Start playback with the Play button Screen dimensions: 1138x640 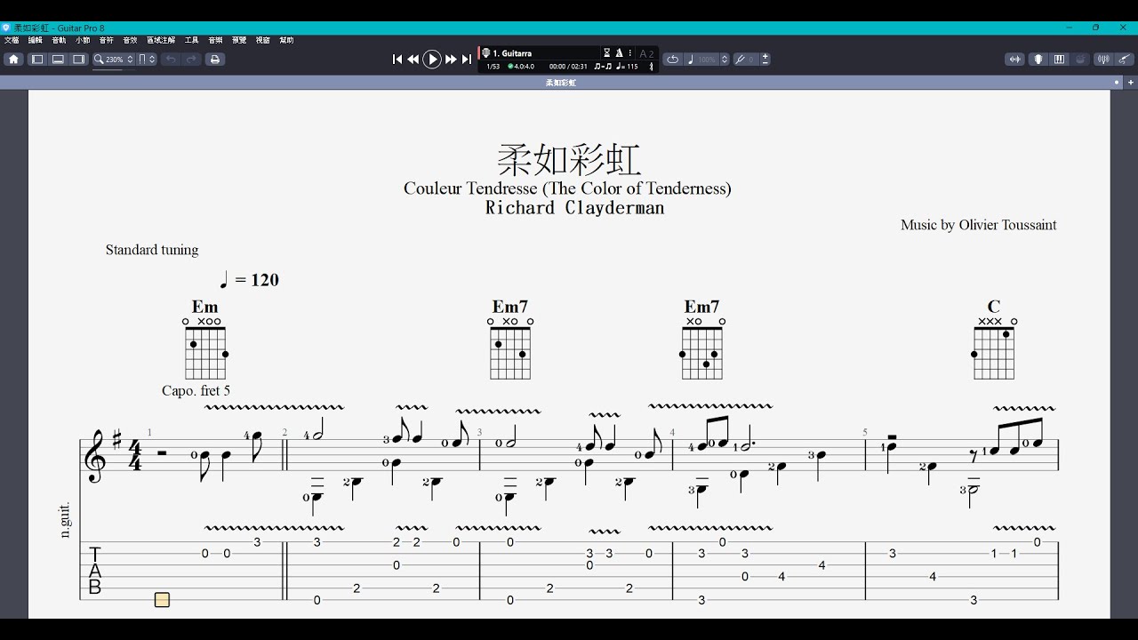tap(432, 60)
